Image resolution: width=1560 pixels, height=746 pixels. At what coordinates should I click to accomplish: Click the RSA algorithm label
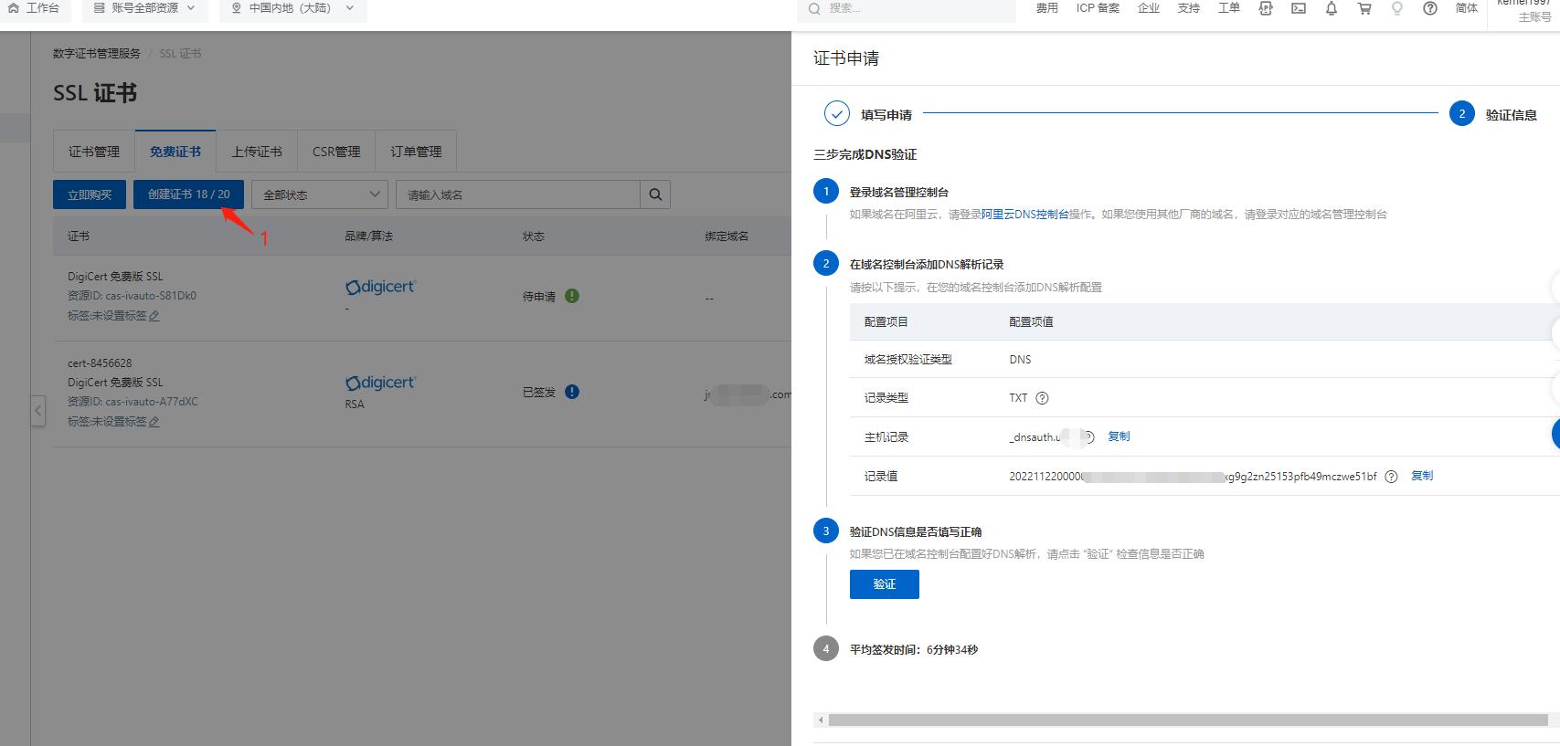click(355, 405)
